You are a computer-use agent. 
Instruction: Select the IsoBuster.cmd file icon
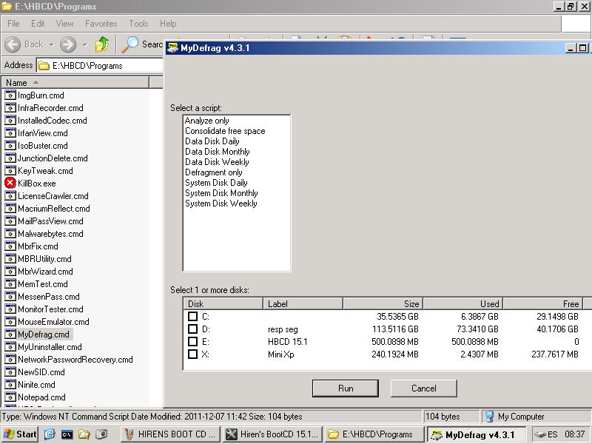click(x=10, y=145)
